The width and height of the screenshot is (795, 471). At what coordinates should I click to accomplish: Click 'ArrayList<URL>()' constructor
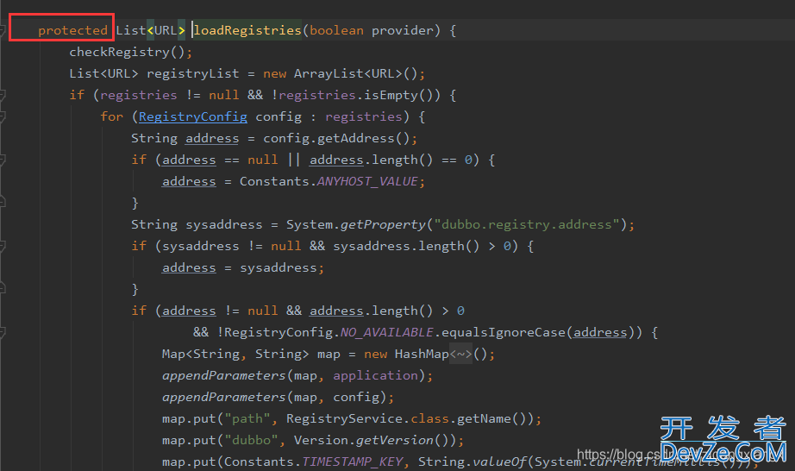(x=355, y=73)
